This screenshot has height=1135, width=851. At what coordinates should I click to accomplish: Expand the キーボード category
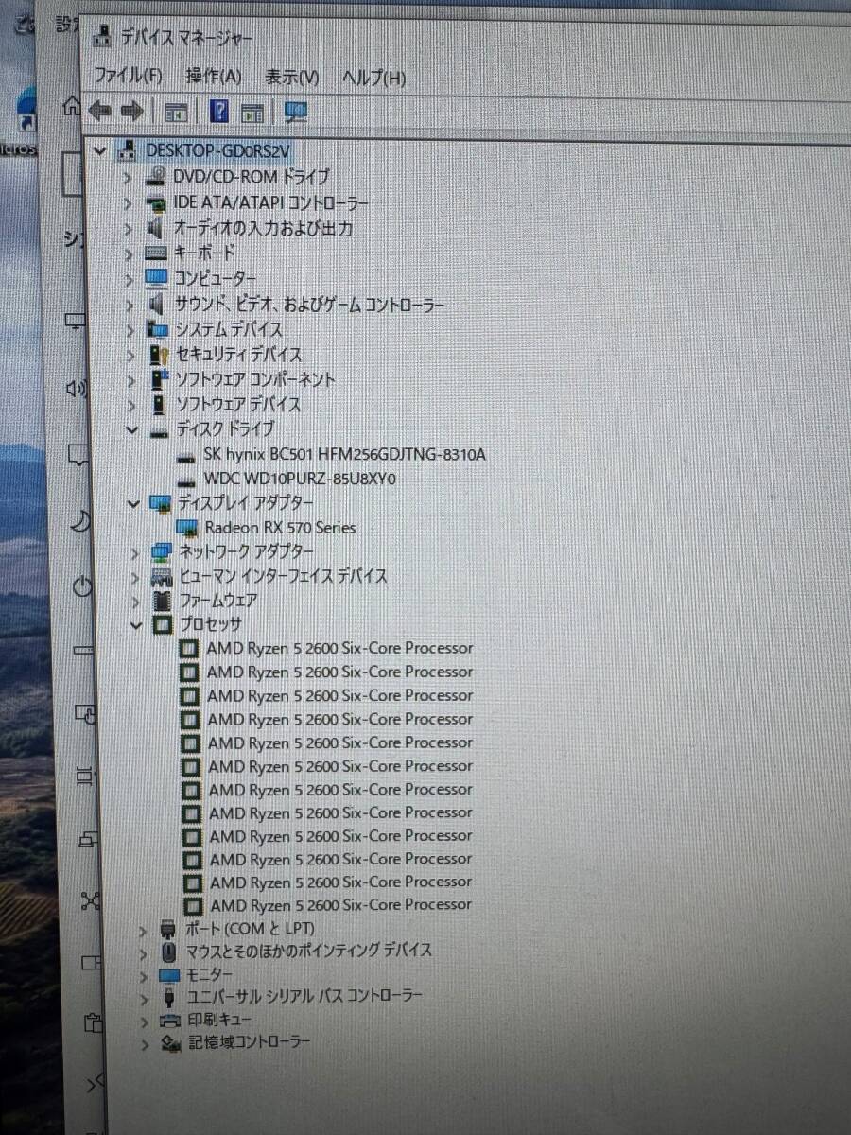click(x=128, y=253)
